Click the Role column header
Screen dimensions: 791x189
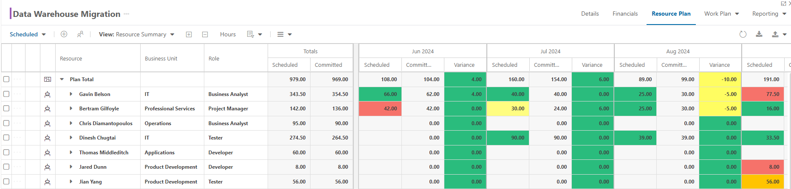pos(236,58)
